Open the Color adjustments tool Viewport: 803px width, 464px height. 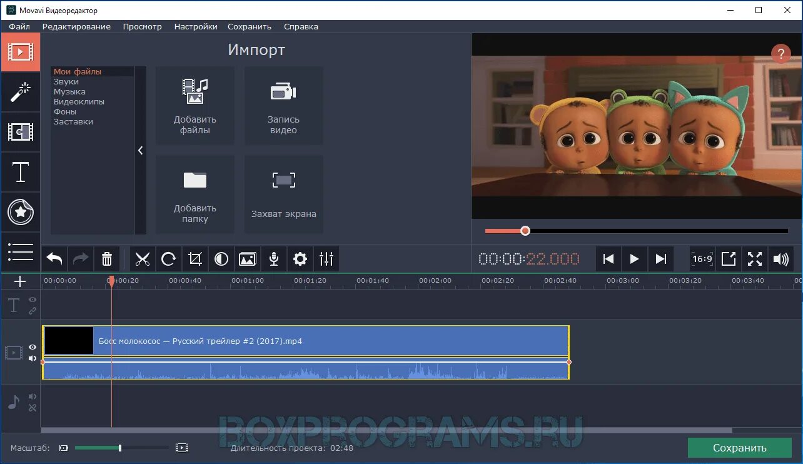[221, 259]
